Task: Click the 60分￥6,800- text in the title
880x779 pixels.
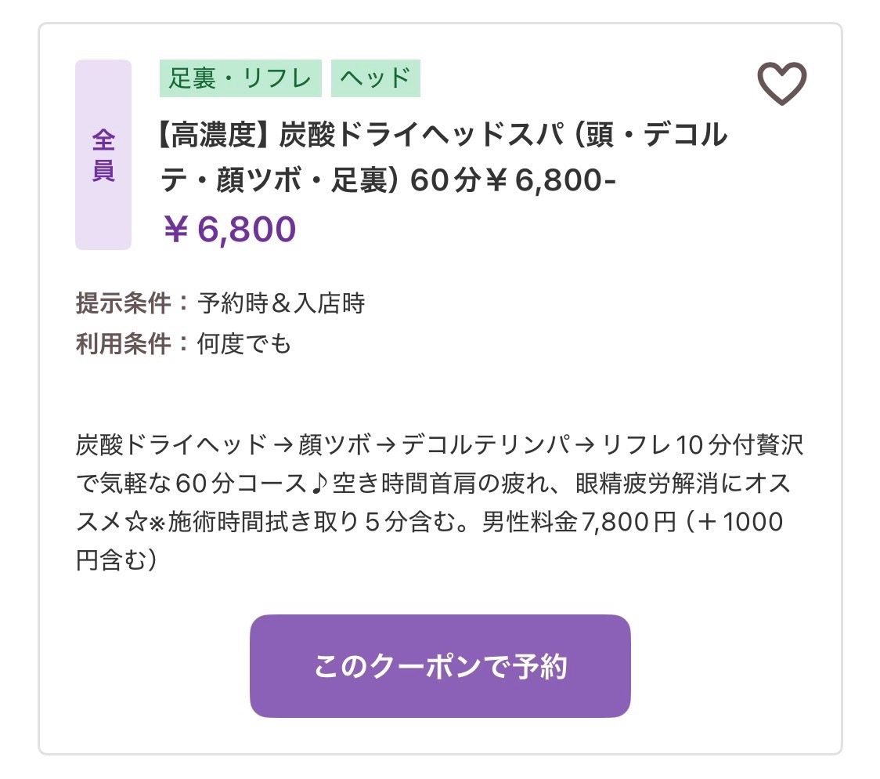Action: tap(513, 180)
